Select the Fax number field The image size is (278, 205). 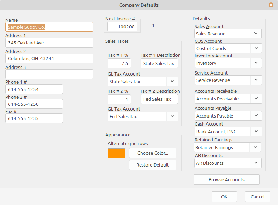pyautogui.click(x=34, y=118)
